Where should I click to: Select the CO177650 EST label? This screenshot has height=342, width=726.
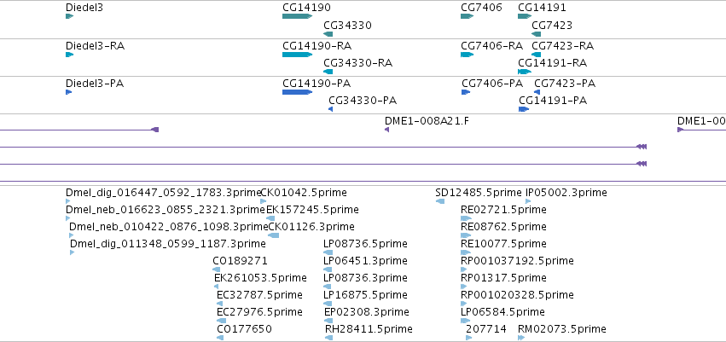click(244, 329)
